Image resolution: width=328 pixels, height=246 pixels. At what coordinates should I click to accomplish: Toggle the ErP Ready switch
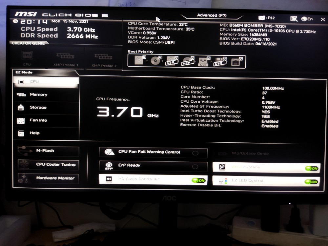click(x=195, y=167)
